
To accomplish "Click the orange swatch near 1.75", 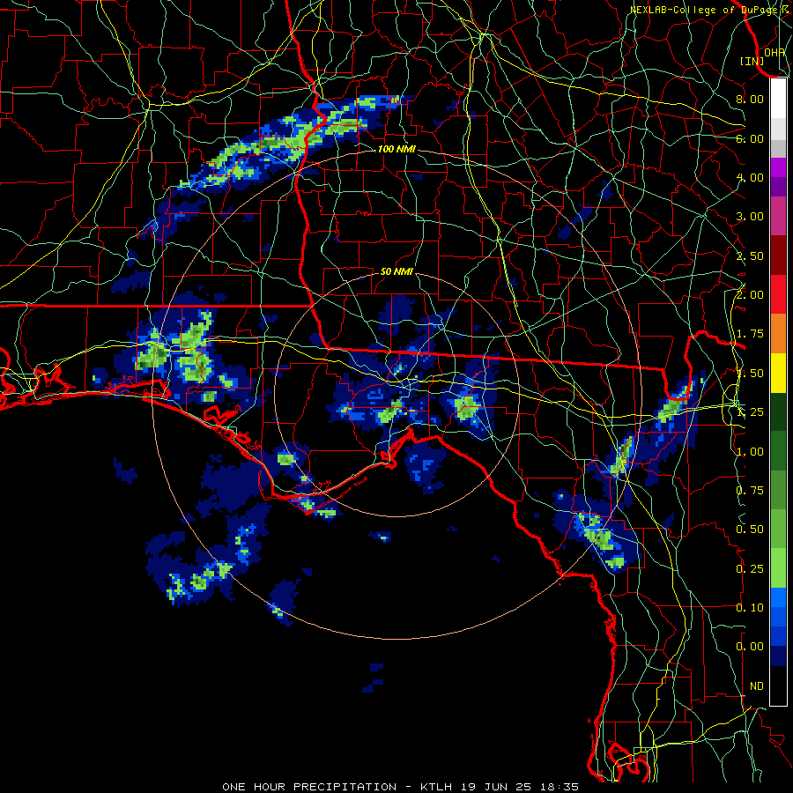I will click(778, 334).
